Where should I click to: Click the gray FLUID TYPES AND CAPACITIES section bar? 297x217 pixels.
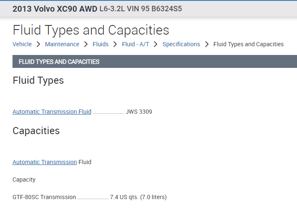pyautogui.click(x=154, y=62)
